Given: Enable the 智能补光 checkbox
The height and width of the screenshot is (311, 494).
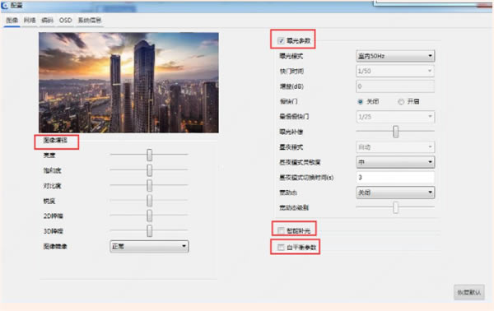Looking at the screenshot, I should pyautogui.click(x=281, y=230).
